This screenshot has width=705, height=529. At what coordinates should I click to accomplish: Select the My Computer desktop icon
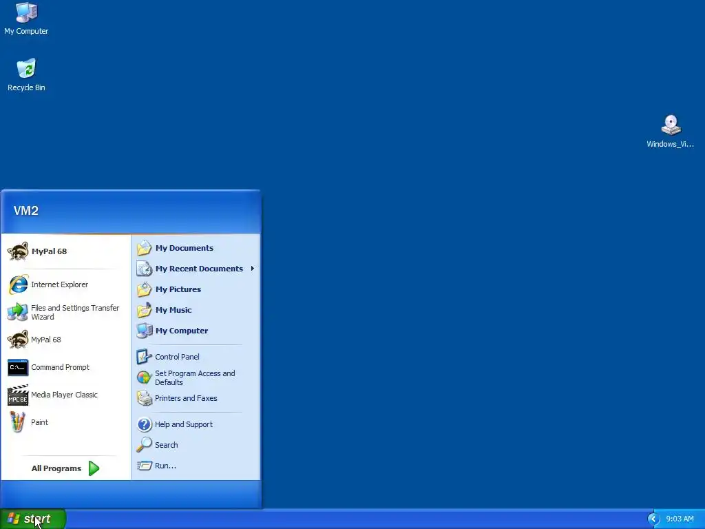click(26, 12)
